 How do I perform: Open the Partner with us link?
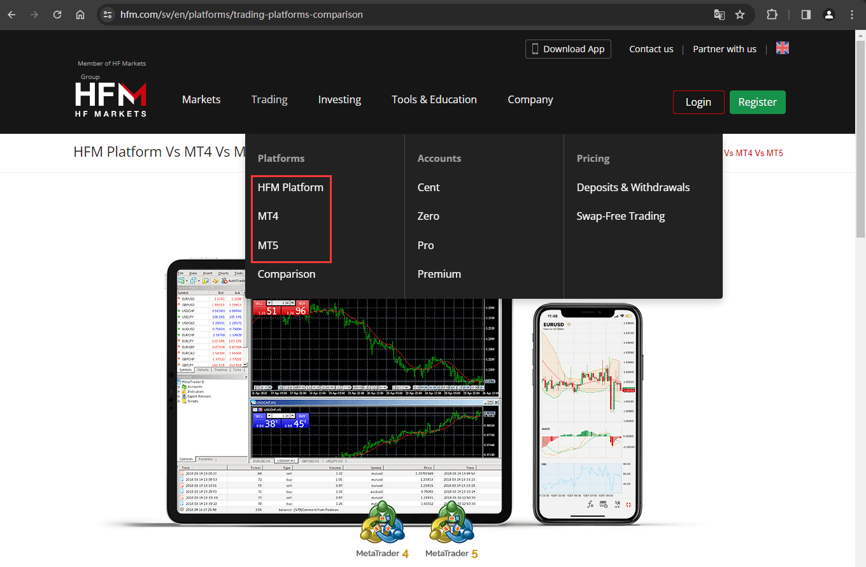click(x=725, y=49)
